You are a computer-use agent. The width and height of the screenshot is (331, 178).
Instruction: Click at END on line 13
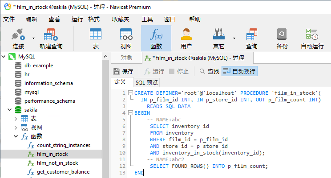(x=139, y=173)
